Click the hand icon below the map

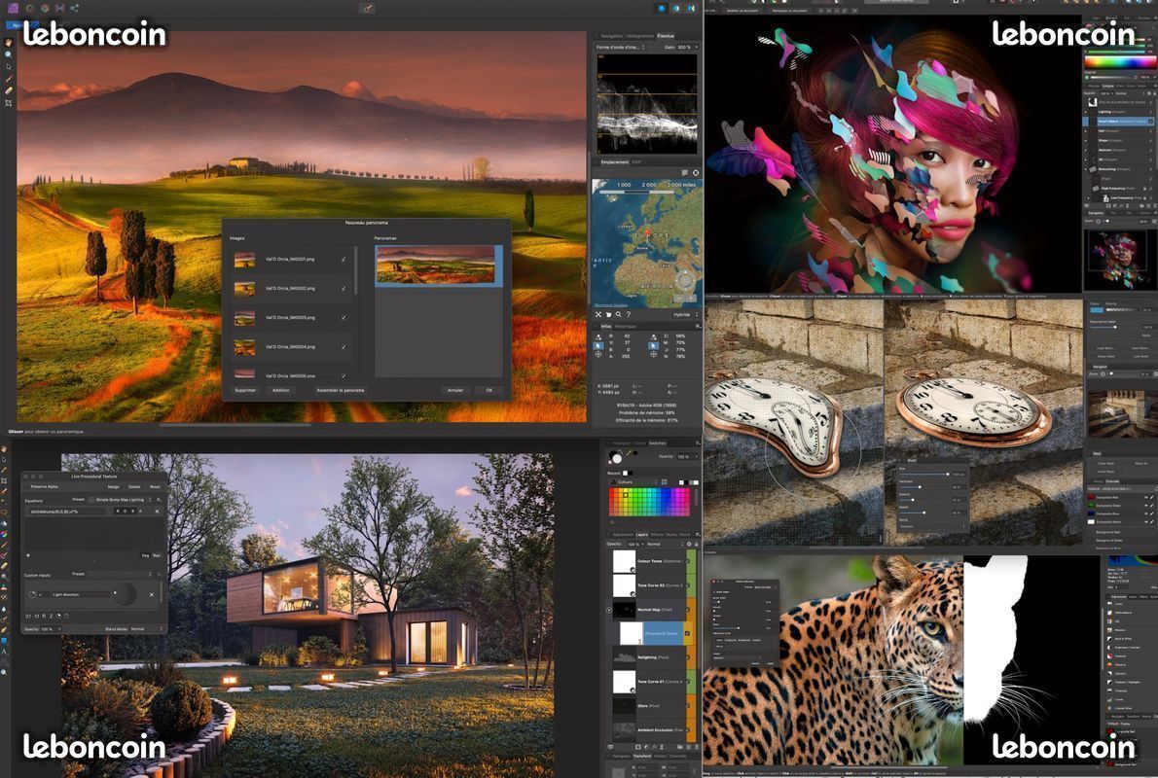[608, 314]
